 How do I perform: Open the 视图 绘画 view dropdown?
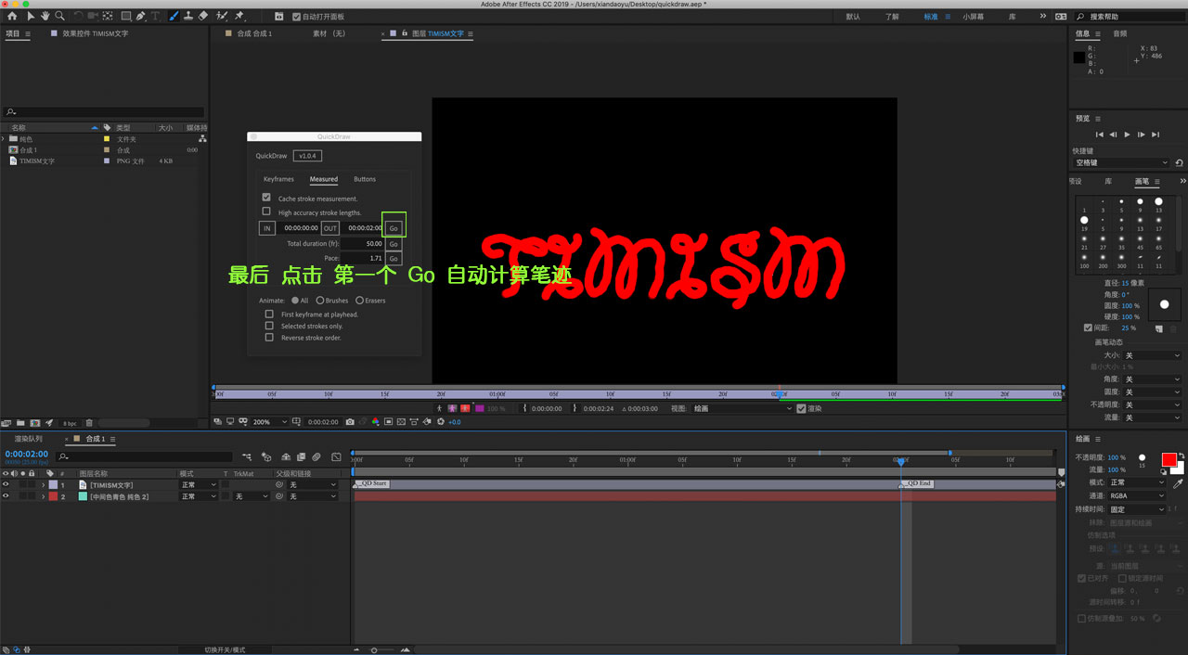[742, 408]
